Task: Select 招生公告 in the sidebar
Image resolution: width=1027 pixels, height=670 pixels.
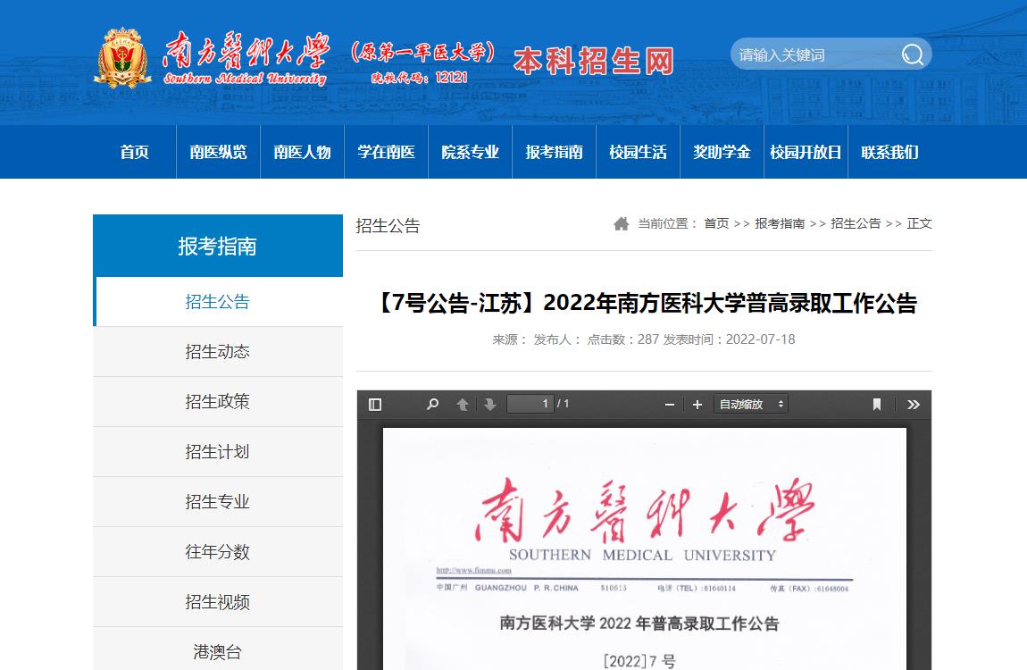Action: click(218, 301)
